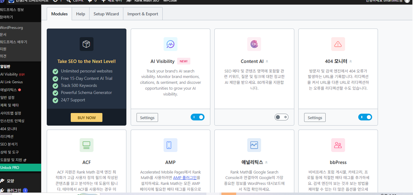Image resolution: width=413 pixels, height=195 pixels.
Task: Click Unlock PRO in the sidebar
Action: click(21, 168)
